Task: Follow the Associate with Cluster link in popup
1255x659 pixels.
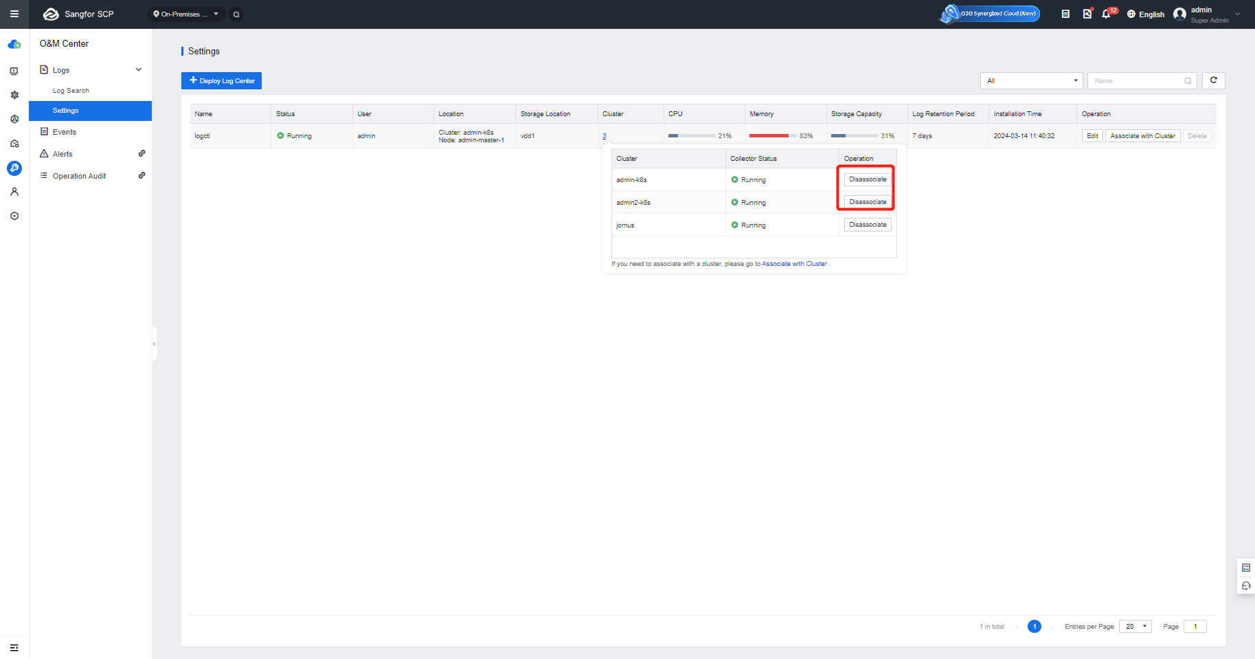Action: [794, 264]
